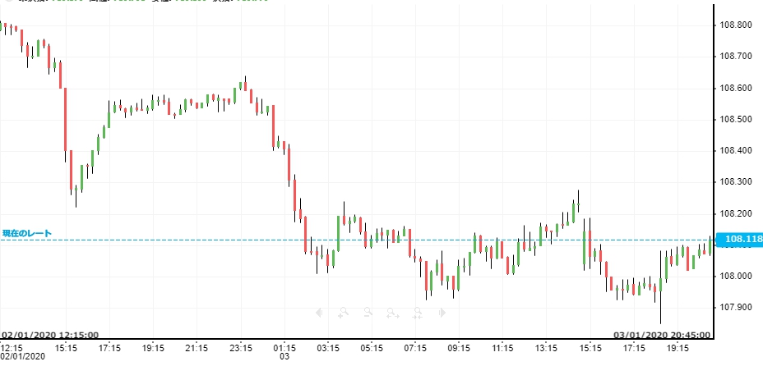The width and height of the screenshot is (763, 366).
Task: Click the 03/01/2020 20:45:00 end timestamp
Action: click(657, 335)
